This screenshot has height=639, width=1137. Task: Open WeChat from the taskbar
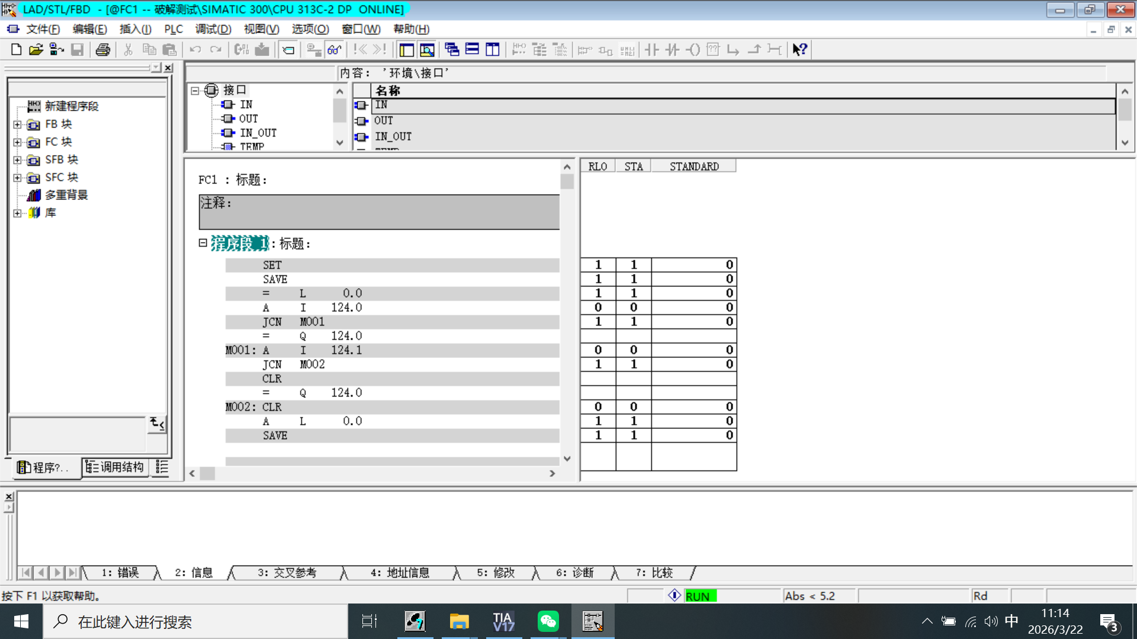point(548,621)
